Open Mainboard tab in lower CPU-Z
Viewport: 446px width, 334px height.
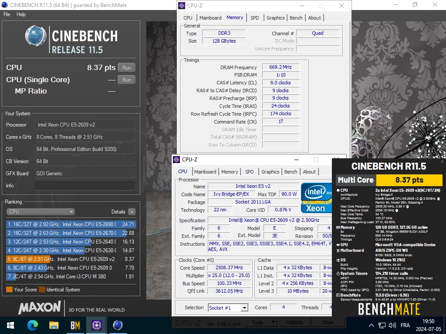[x=205, y=172]
